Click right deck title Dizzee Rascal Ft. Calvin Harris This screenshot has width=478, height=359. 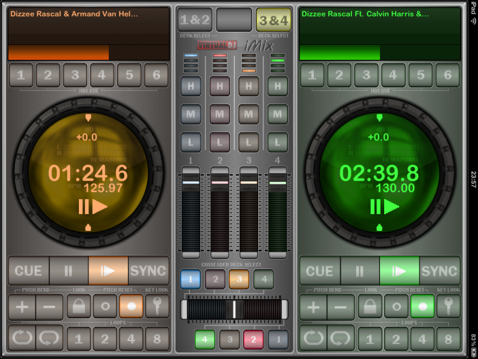coord(365,14)
